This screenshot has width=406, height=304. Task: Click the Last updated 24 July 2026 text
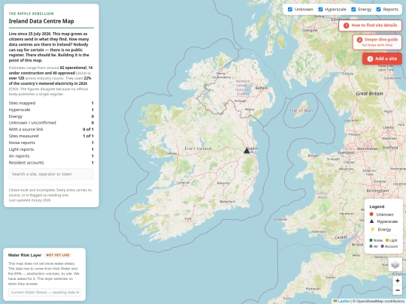30,200
